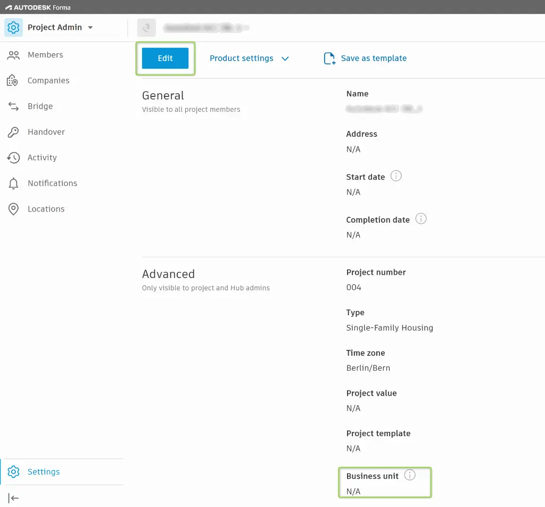The height and width of the screenshot is (507, 545).
Task: Show Business unit info icon
Action: click(410, 475)
